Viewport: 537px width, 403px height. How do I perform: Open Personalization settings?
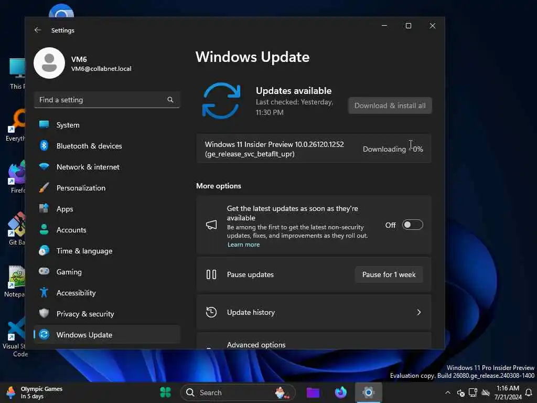107,187
